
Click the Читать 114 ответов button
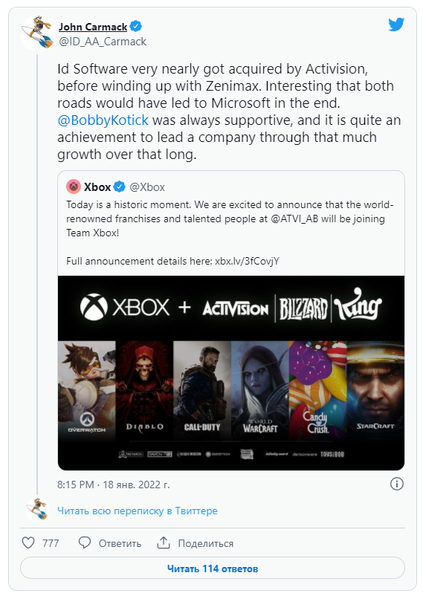click(x=213, y=569)
